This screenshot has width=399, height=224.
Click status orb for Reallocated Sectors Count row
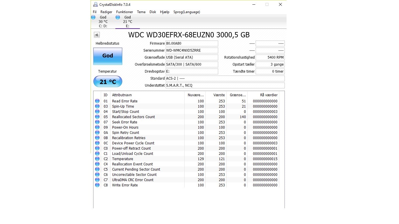(97, 117)
